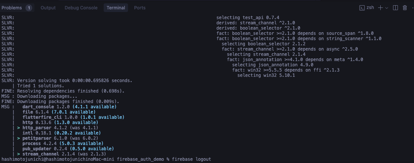Screen dimensions: 414x163
Task: Click "selecting test_api 0.7.4" output line
Action: 248,18
